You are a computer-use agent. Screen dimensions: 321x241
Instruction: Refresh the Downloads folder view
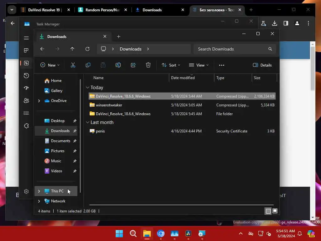87,49
